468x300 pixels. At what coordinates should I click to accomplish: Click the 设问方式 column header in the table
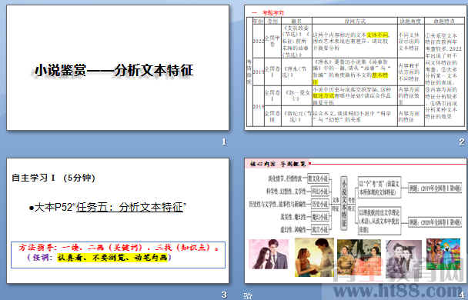355,21
